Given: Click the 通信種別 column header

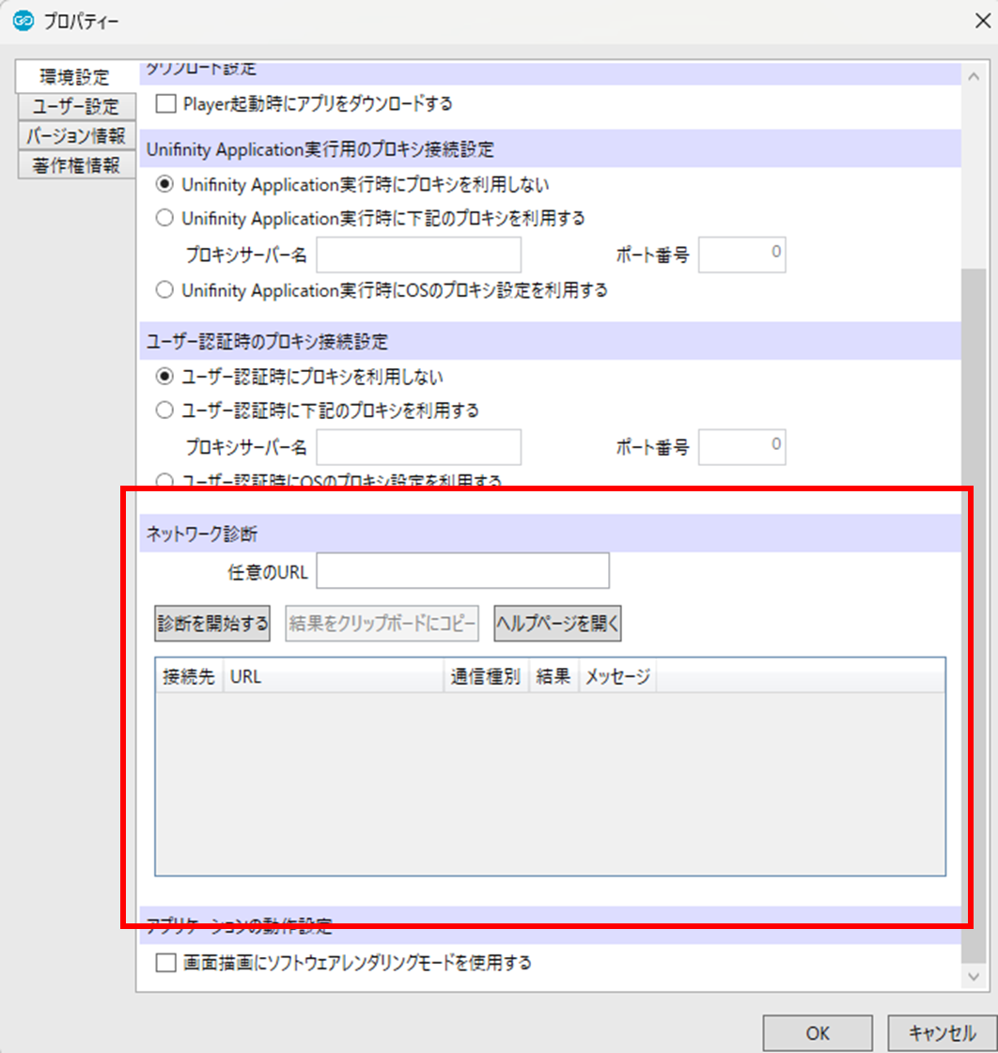Looking at the screenshot, I should click(485, 677).
